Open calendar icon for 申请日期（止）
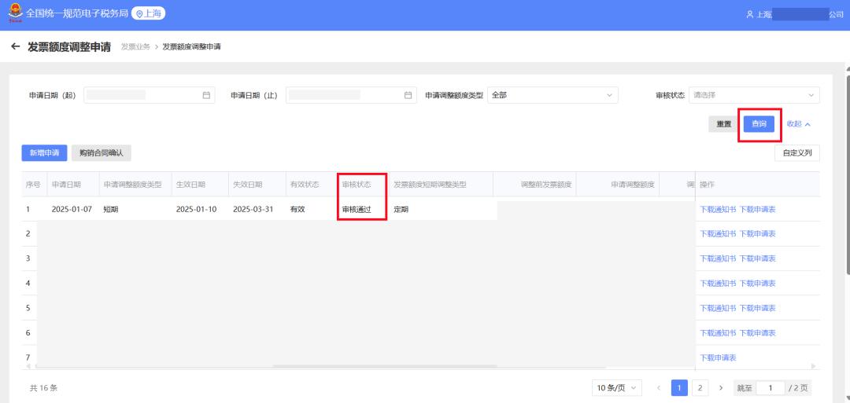This screenshot has height=403, width=850. click(x=408, y=95)
